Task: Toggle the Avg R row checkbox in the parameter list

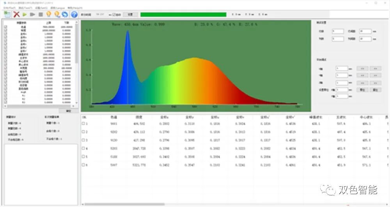Action: (6, 92)
